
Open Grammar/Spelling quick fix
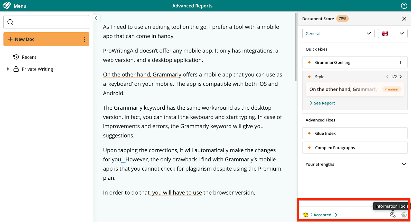point(355,62)
